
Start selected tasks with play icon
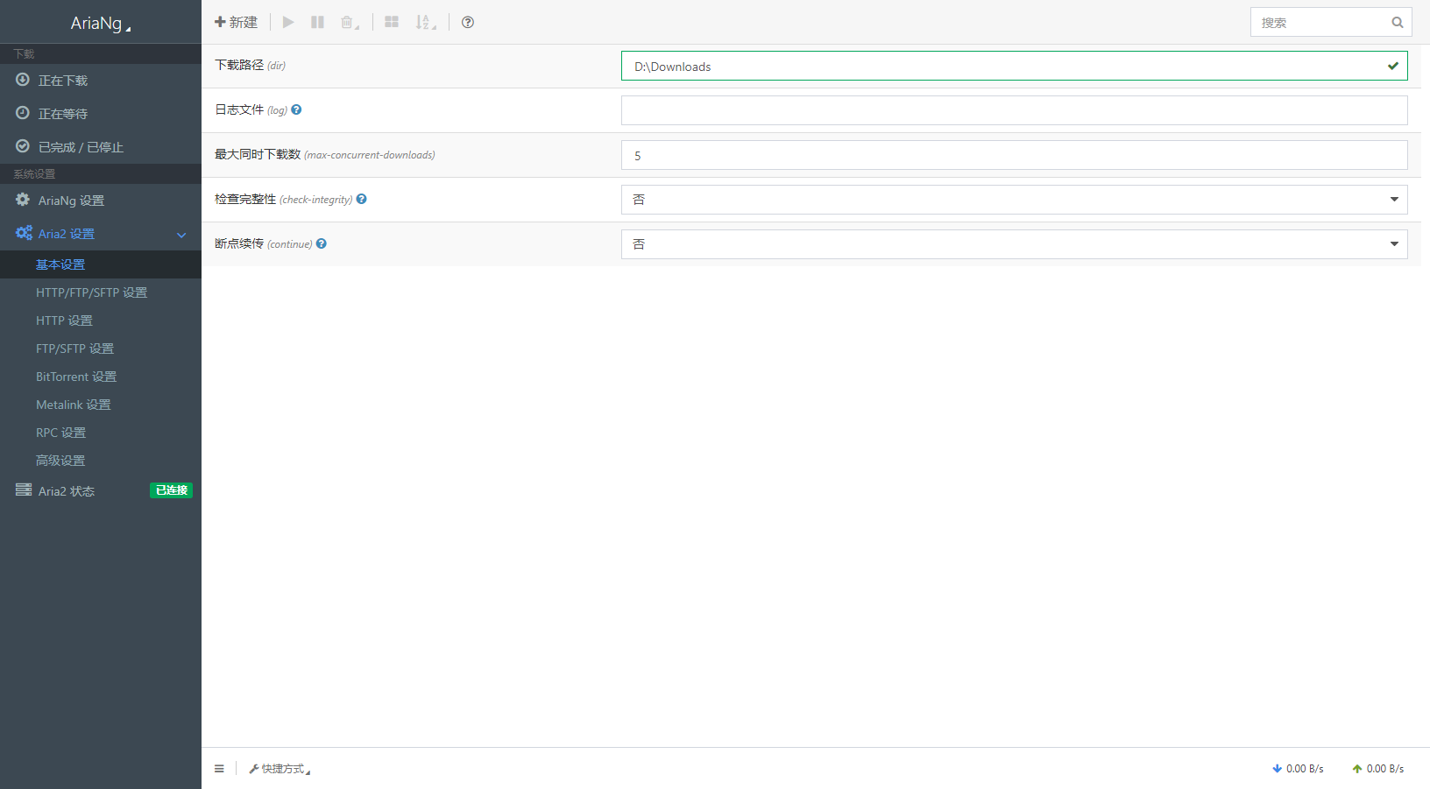pyautogui.click(x=288, y=22)
